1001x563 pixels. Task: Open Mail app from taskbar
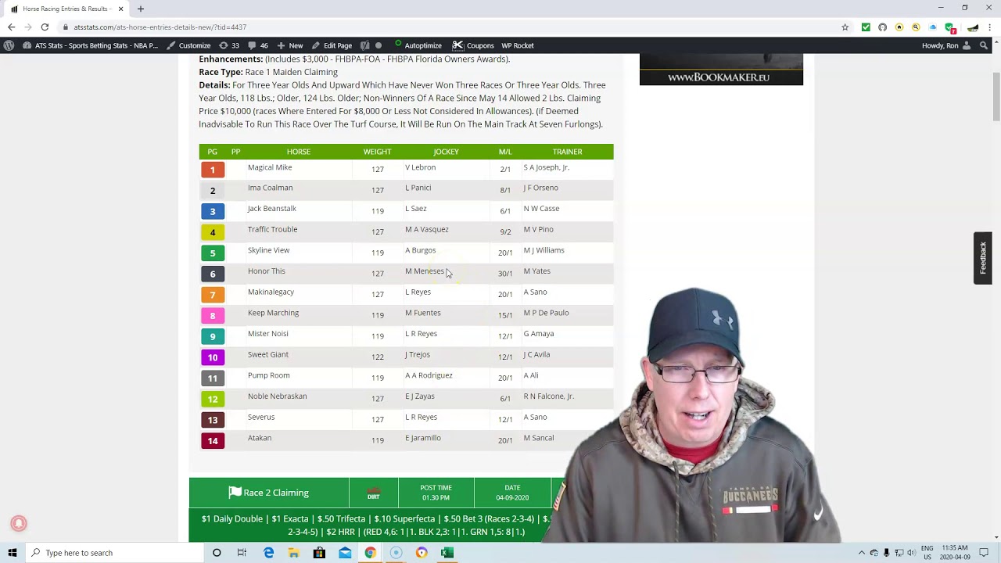tap(345, 553)
